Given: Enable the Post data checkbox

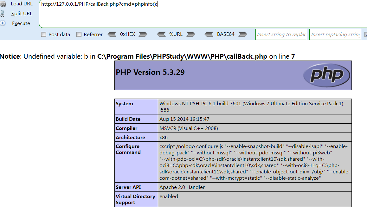Looking at the screenshot, I should pos(44,35).
